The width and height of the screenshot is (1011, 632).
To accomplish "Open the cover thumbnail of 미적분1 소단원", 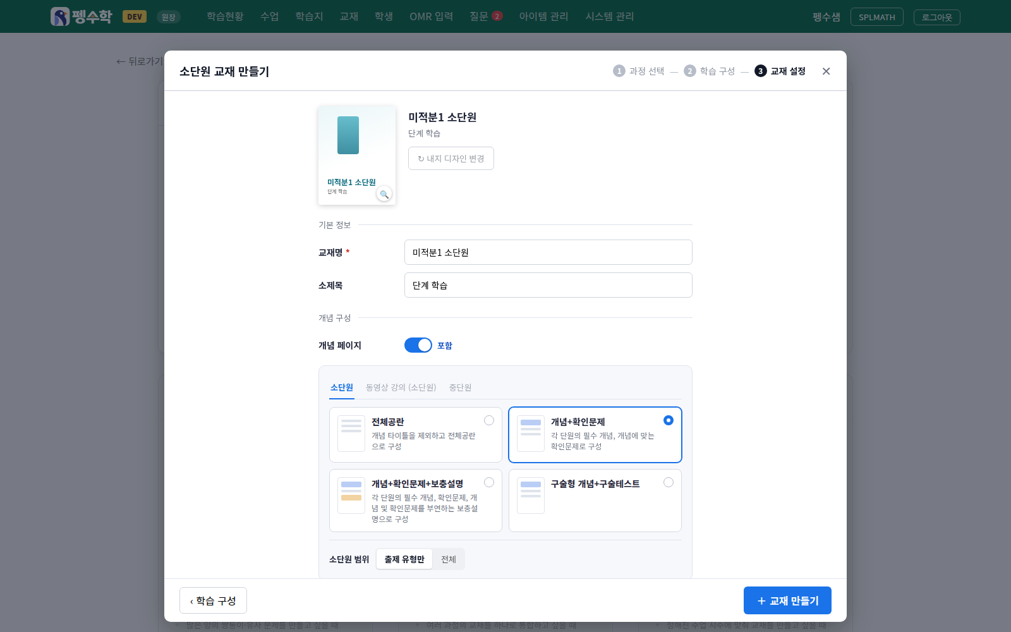I will (357, 155).
